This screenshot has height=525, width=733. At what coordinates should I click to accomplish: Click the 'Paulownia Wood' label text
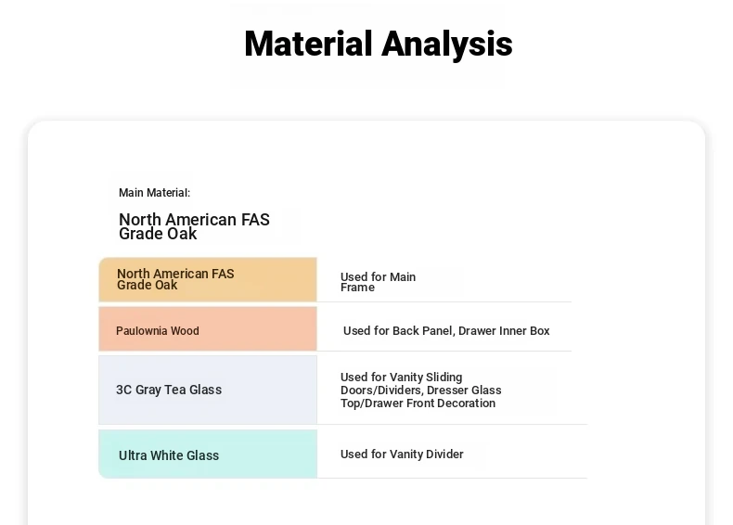coord(158,330)
